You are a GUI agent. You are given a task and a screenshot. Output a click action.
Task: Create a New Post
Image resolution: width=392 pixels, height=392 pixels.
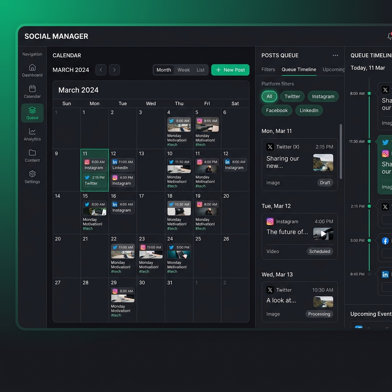pos(230,70)
